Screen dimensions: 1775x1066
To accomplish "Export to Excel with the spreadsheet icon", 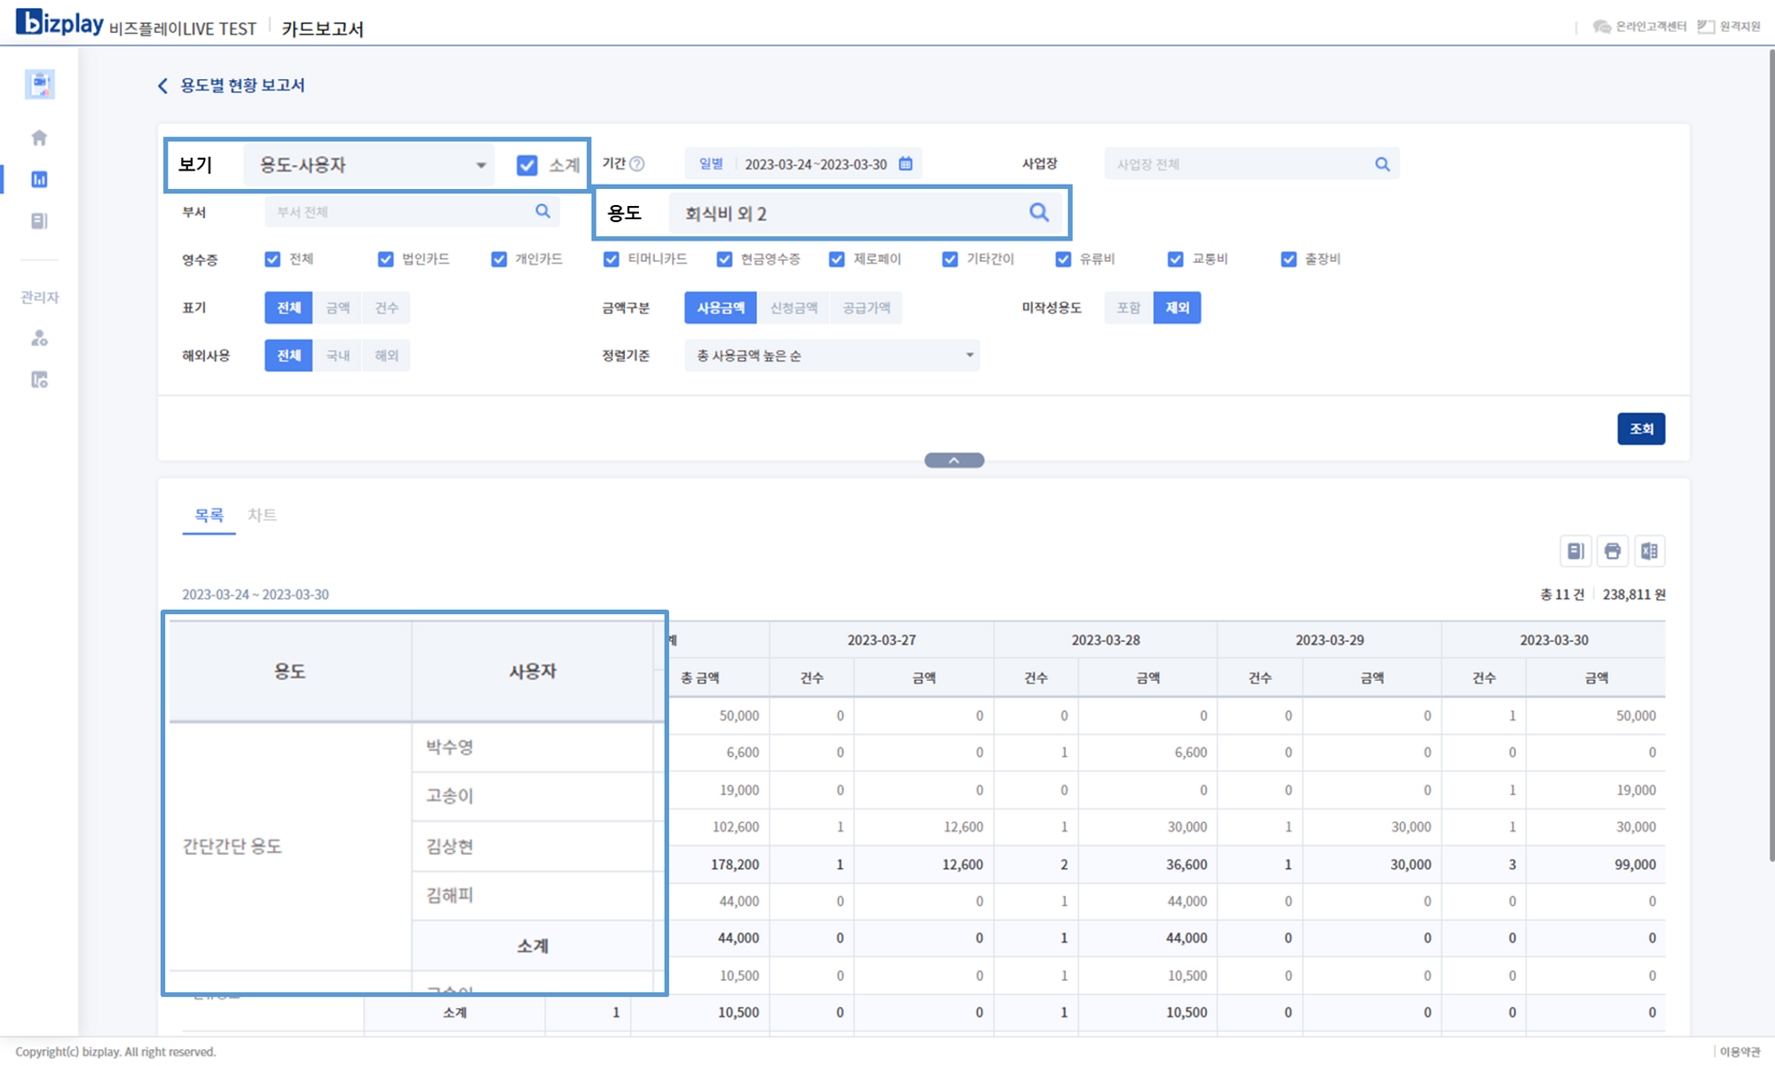I will [x=1649, y=551].
